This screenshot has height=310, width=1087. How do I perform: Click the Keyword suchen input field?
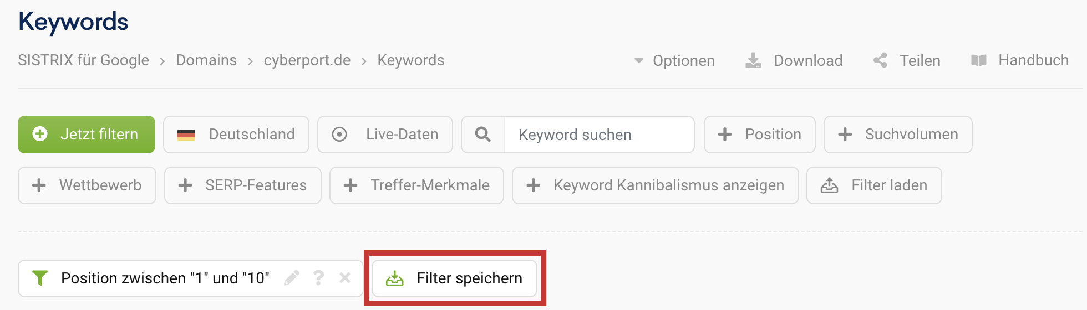coord(599,135)
